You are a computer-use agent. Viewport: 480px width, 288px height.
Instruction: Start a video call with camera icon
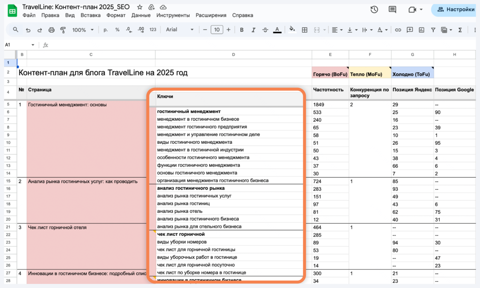tap(412, 10)
